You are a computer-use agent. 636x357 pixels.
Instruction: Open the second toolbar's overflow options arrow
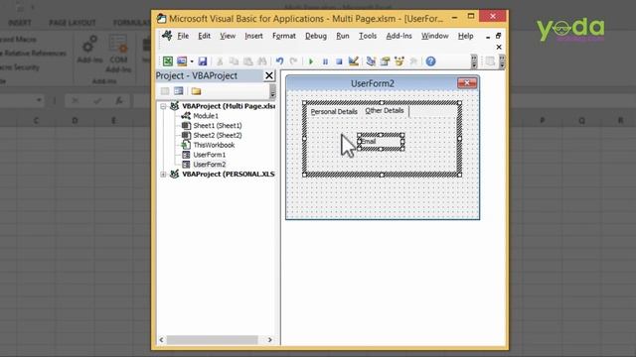point(502,61)
